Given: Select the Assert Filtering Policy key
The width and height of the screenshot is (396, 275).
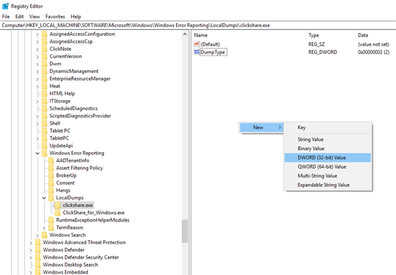Looking at the screenshot, I should [80, 168].
